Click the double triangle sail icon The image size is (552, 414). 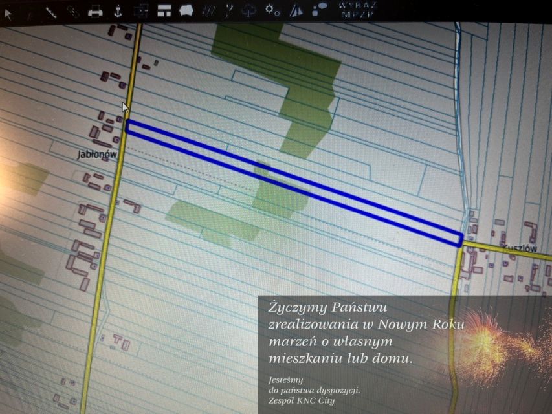click(296, 10)
